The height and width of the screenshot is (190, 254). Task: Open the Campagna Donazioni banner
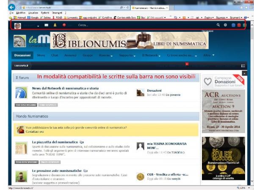coord(224,81)
